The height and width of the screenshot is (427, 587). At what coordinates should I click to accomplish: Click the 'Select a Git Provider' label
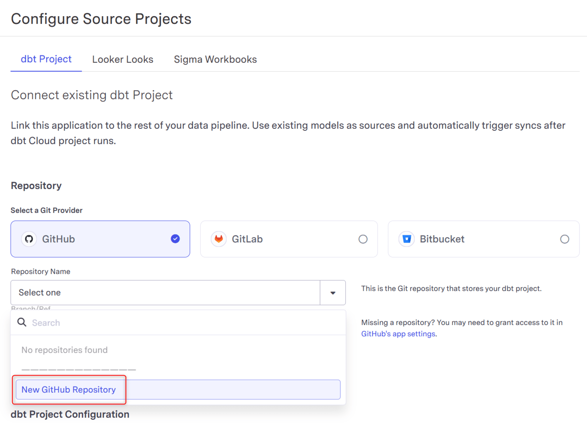pos(46,210)
